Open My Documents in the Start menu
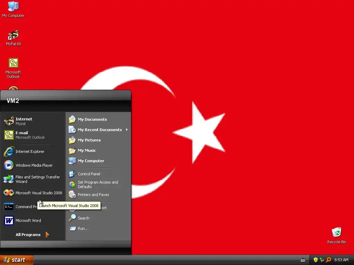This screenshot has height=265, width=354. 99,119
